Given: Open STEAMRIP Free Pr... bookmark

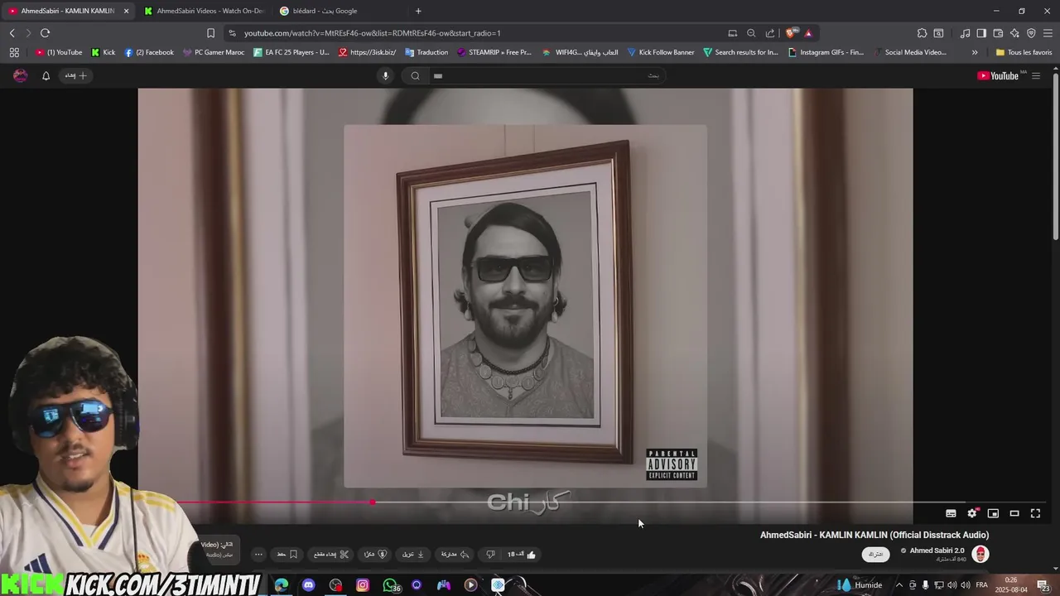Looking at the screenshot, I should click(x=494, y=52).
